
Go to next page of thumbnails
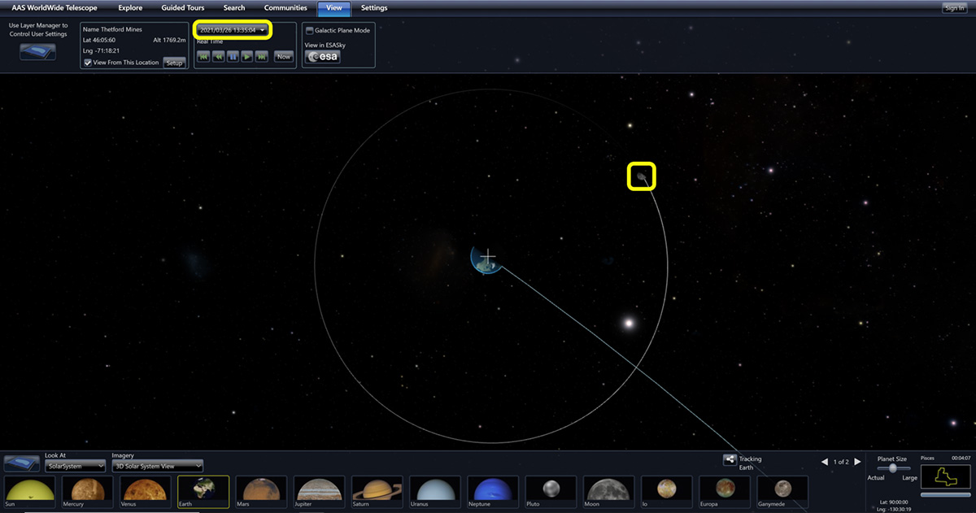coord(857,462)
